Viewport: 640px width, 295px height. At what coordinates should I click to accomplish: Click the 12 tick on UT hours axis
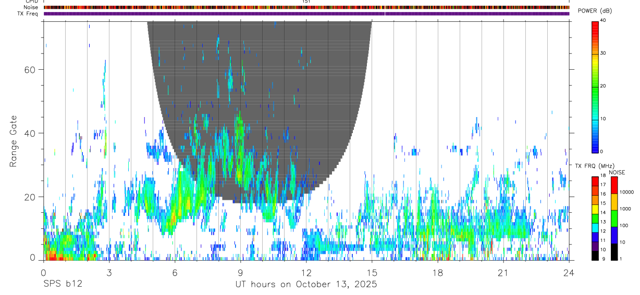(x=306, y=273)
